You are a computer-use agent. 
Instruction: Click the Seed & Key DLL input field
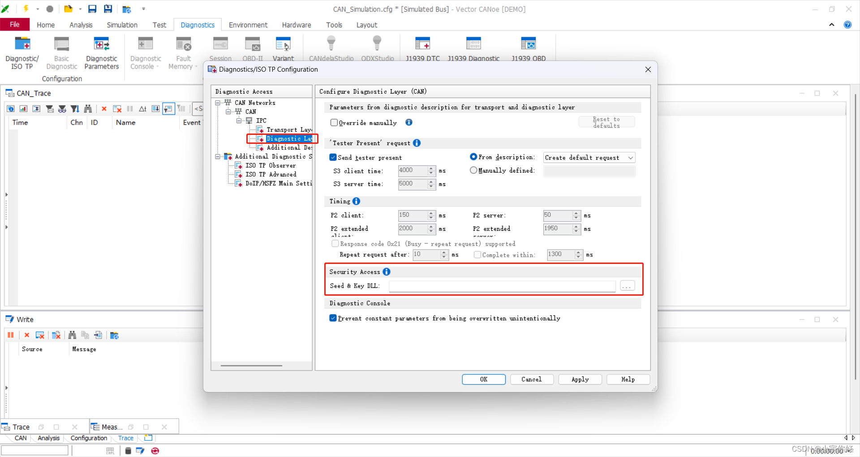[502, 286]
